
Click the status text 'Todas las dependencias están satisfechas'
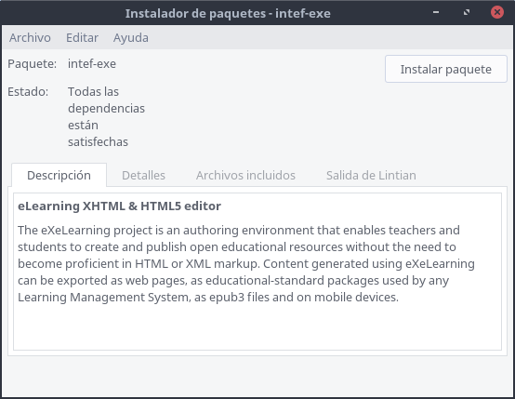[106, 116]
